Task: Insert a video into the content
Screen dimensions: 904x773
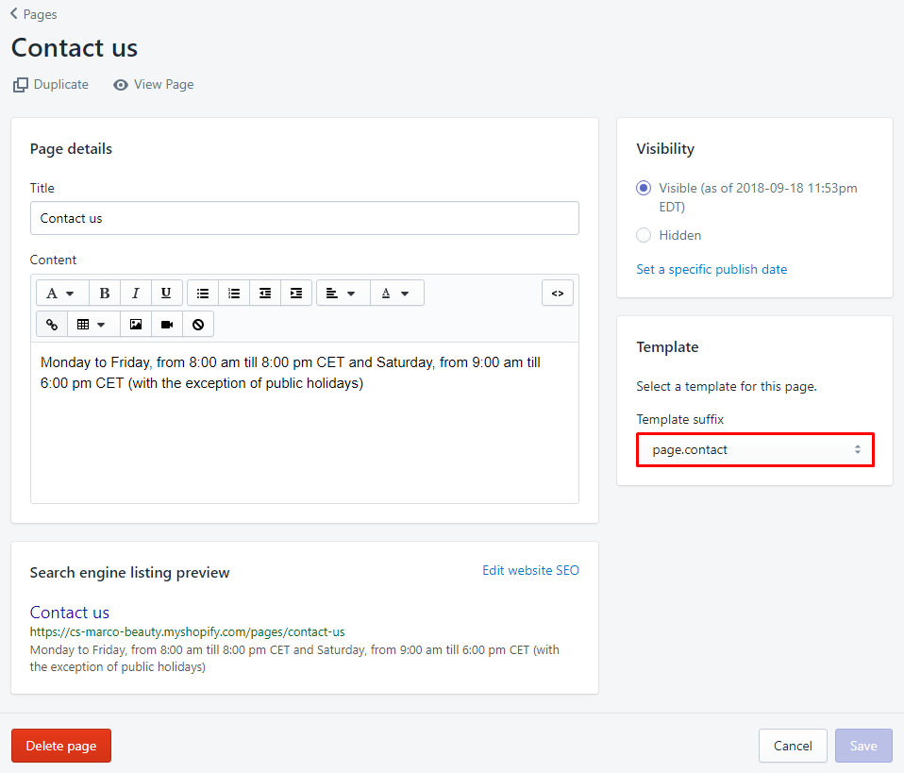Action: pyautogui.click(x=167, y=324)
